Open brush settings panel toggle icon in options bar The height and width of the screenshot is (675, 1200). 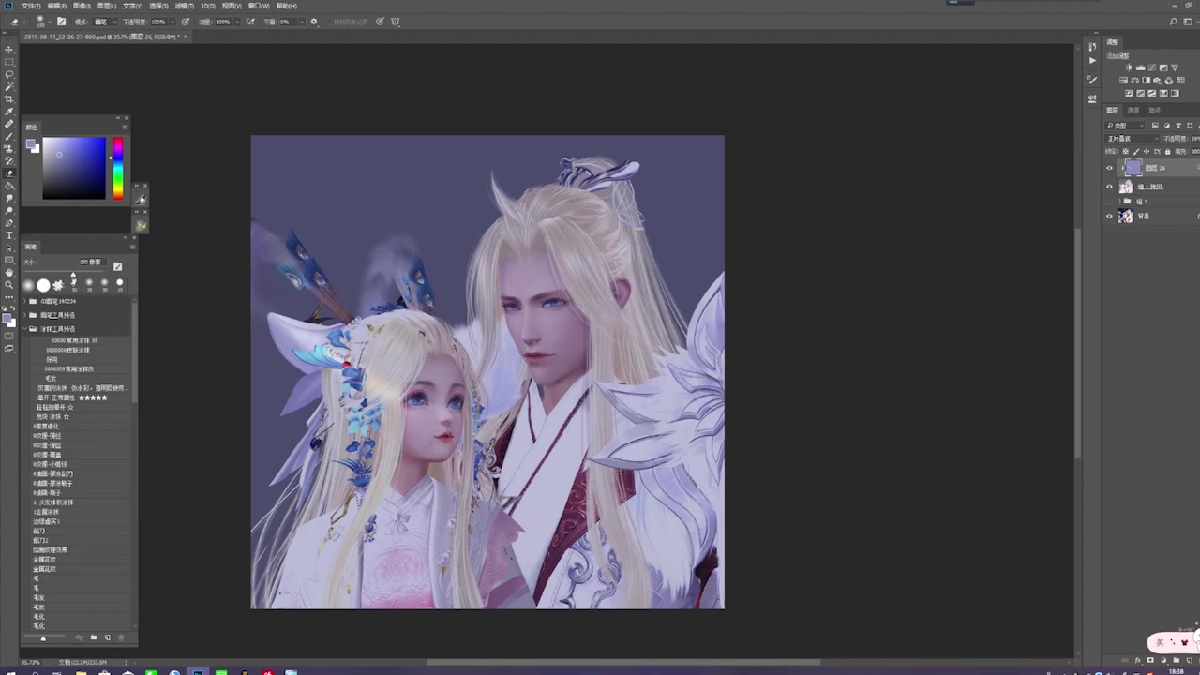point(62,22)
